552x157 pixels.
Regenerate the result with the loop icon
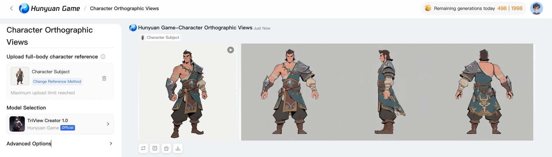[x=143, y=148]
